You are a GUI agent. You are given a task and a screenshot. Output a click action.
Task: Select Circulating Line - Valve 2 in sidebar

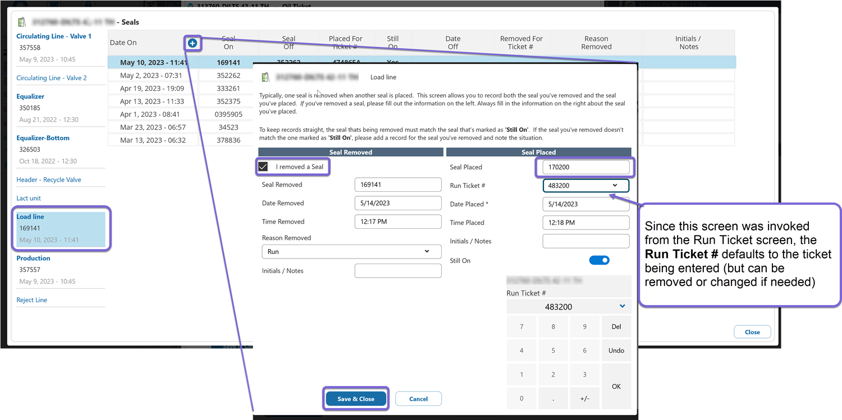[x=52, y=78]
